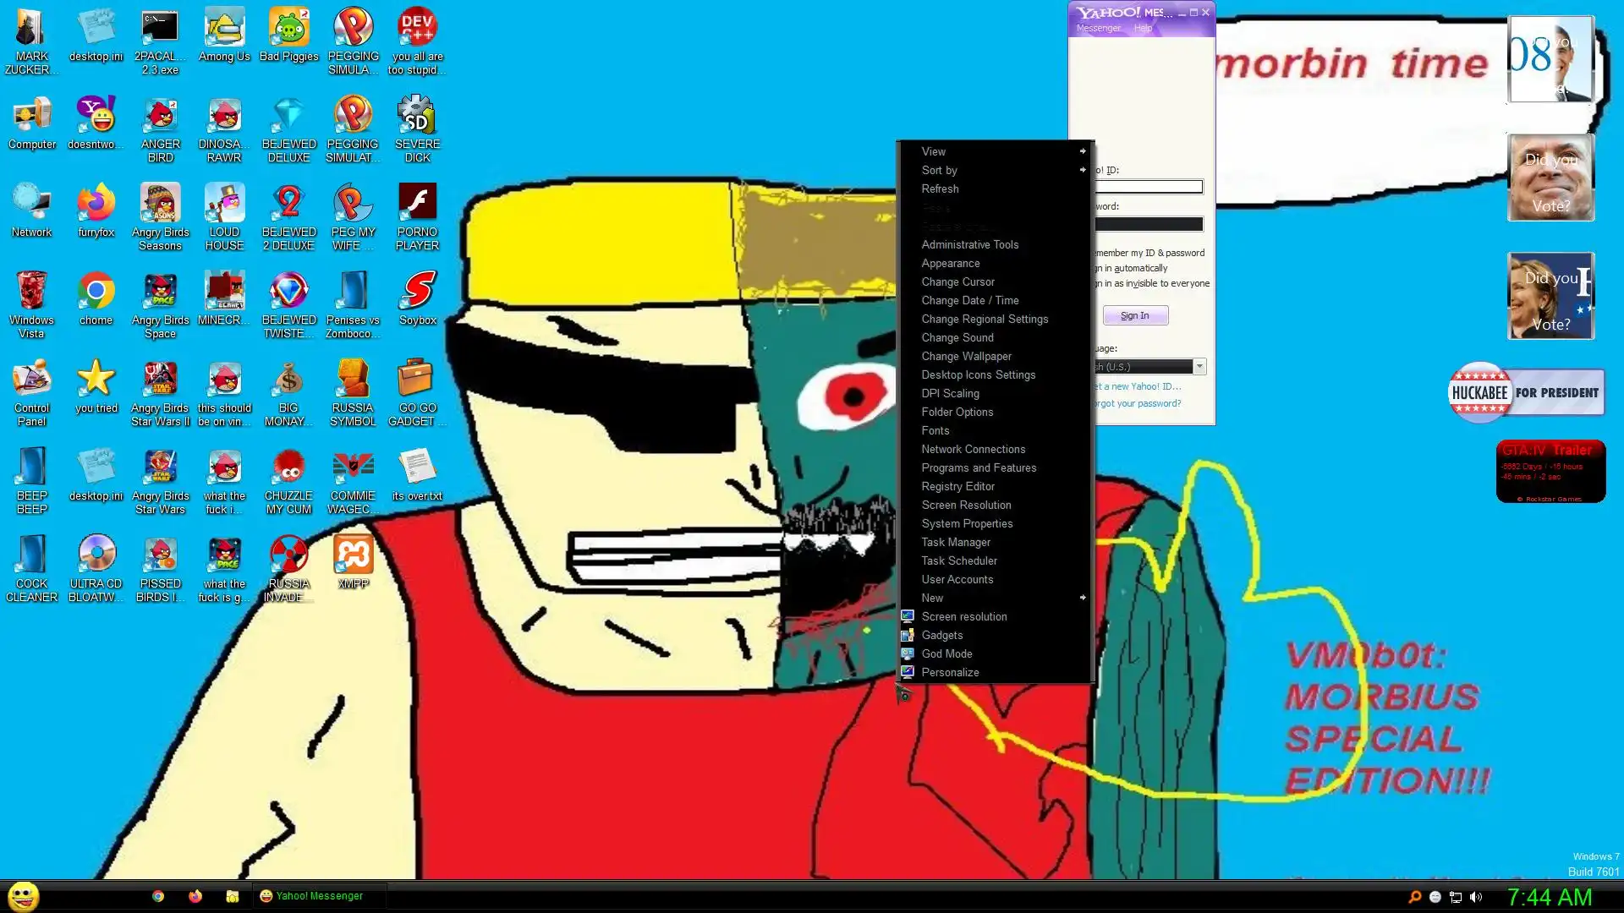
Task: Toggle 'Remember my ID & password' option
Action: [1149, 253]
